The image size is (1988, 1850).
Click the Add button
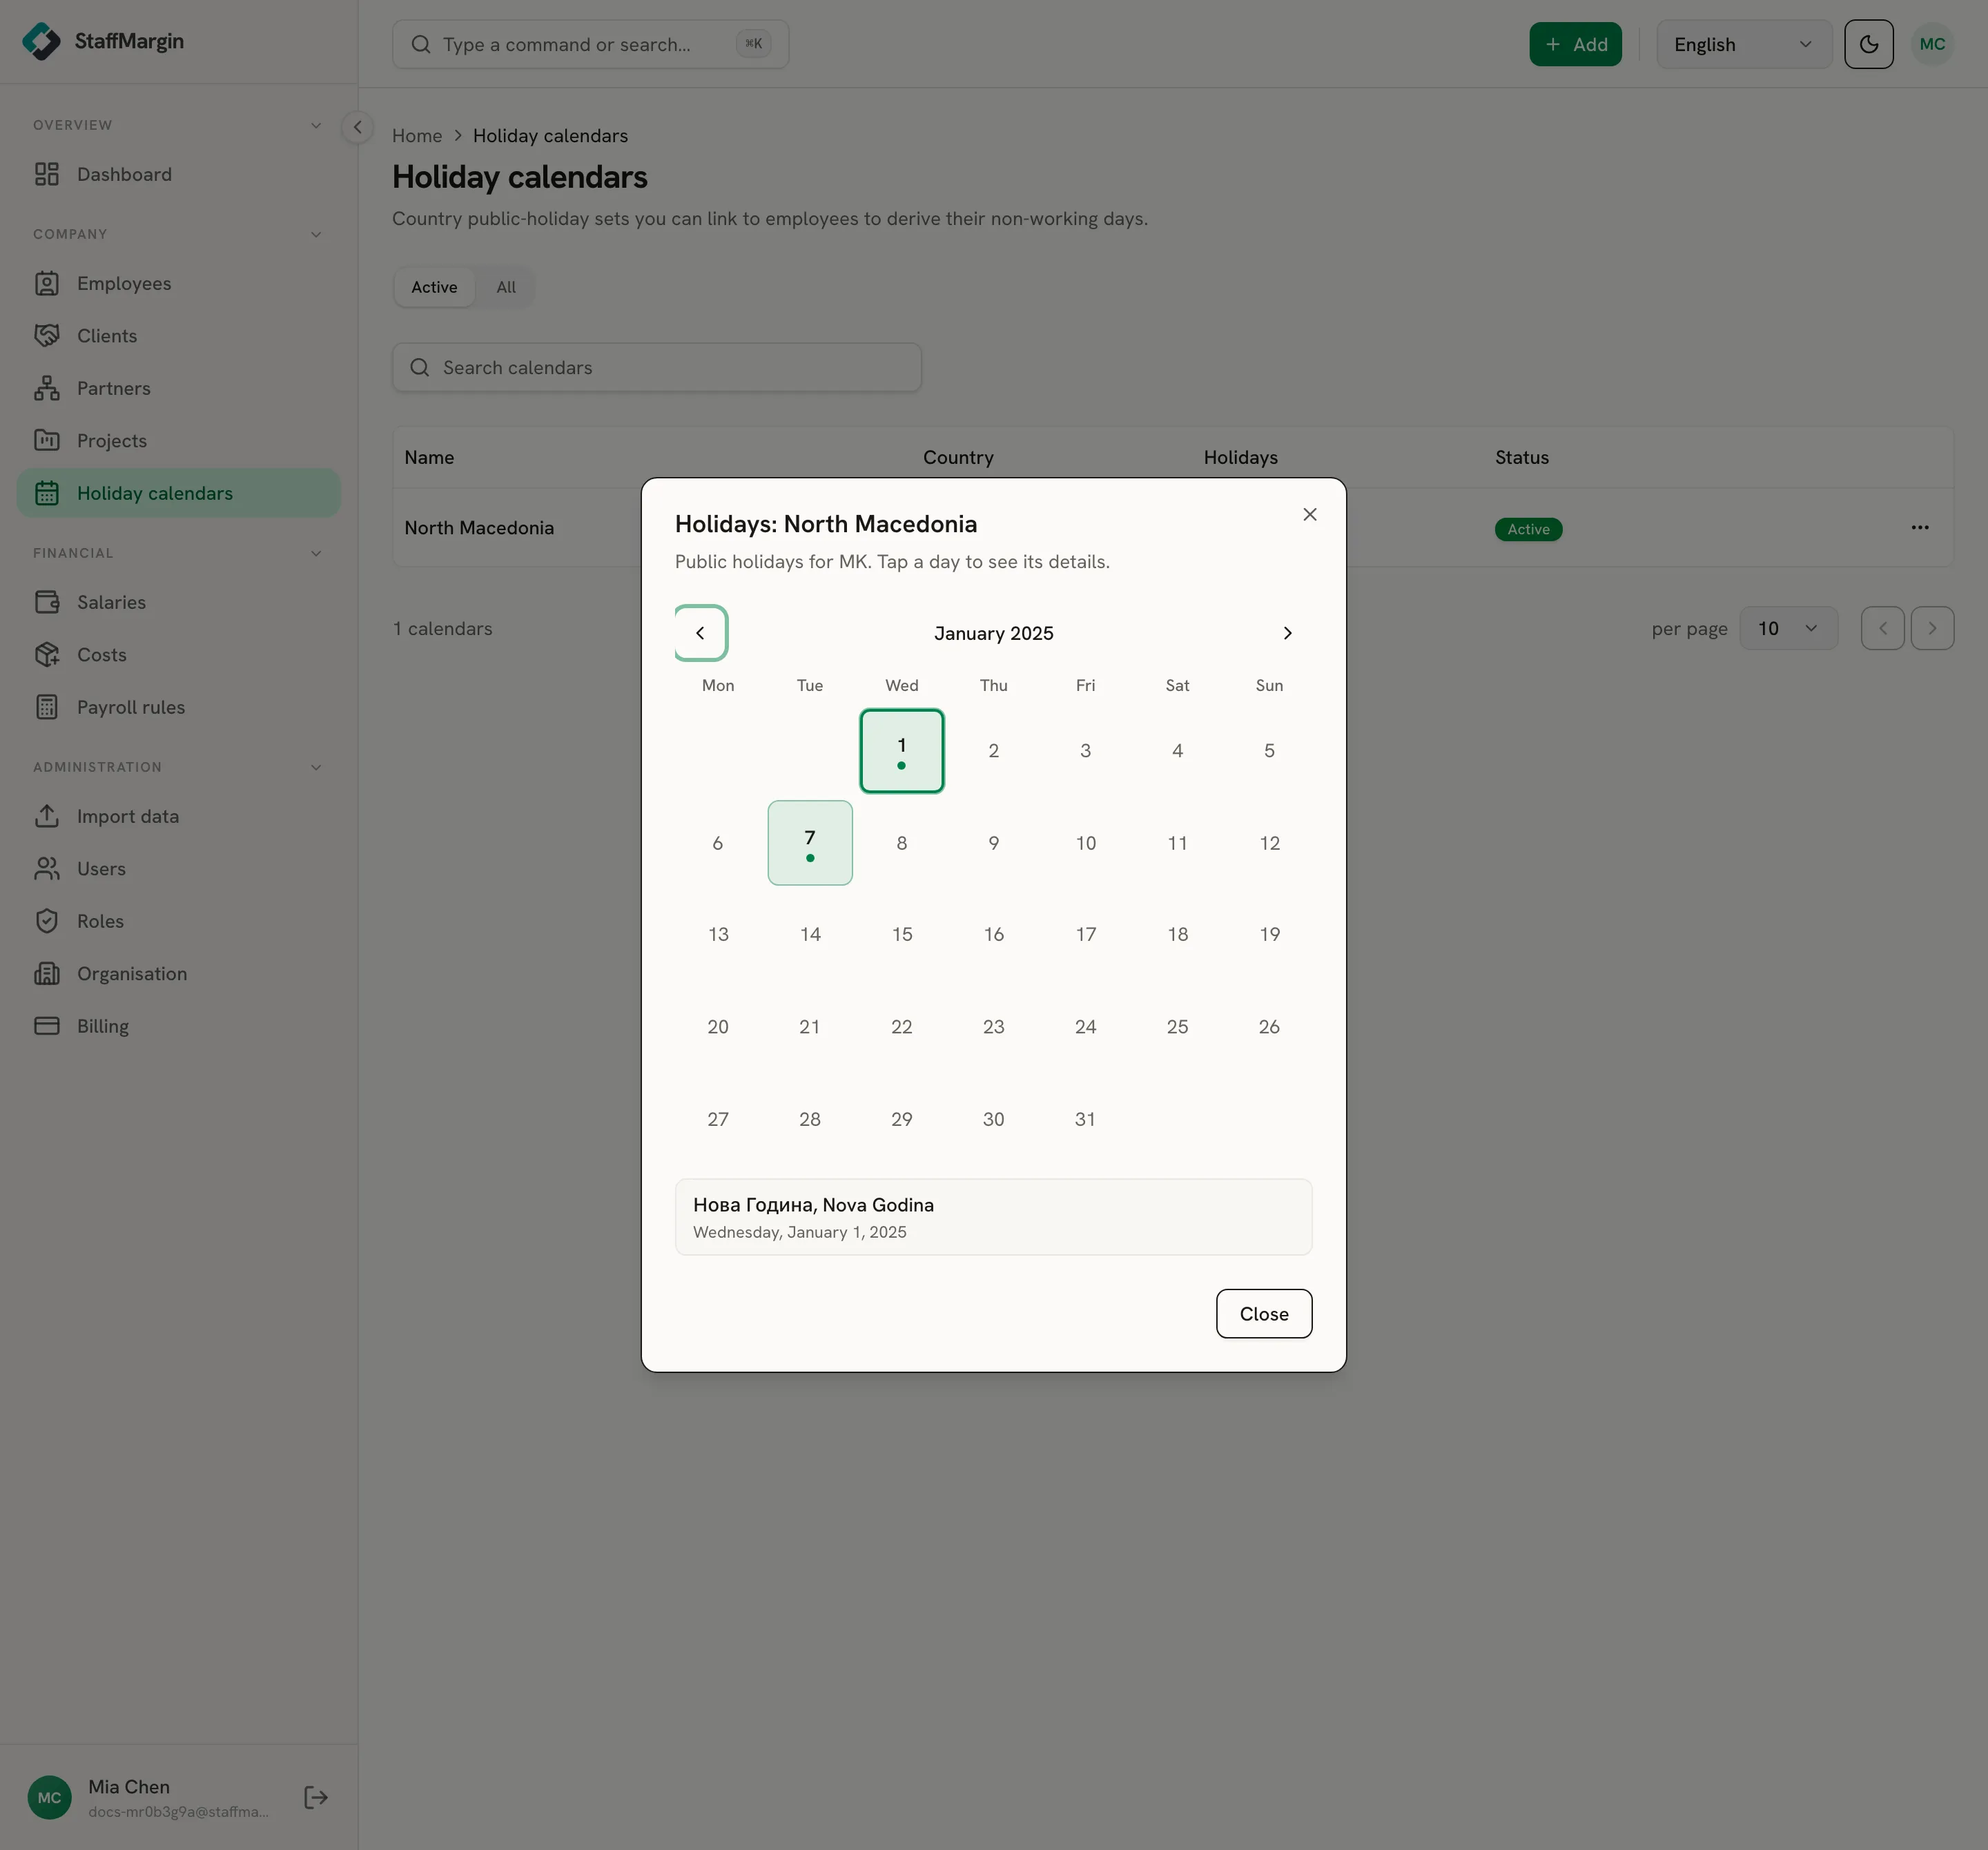[1575, 44]
